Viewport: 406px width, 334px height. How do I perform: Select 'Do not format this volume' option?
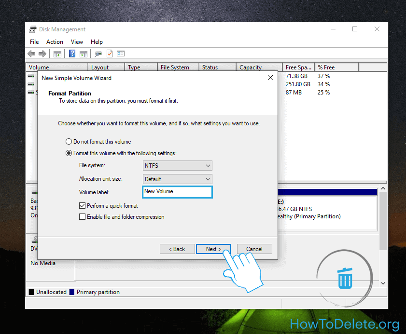(x=69, y=142)
